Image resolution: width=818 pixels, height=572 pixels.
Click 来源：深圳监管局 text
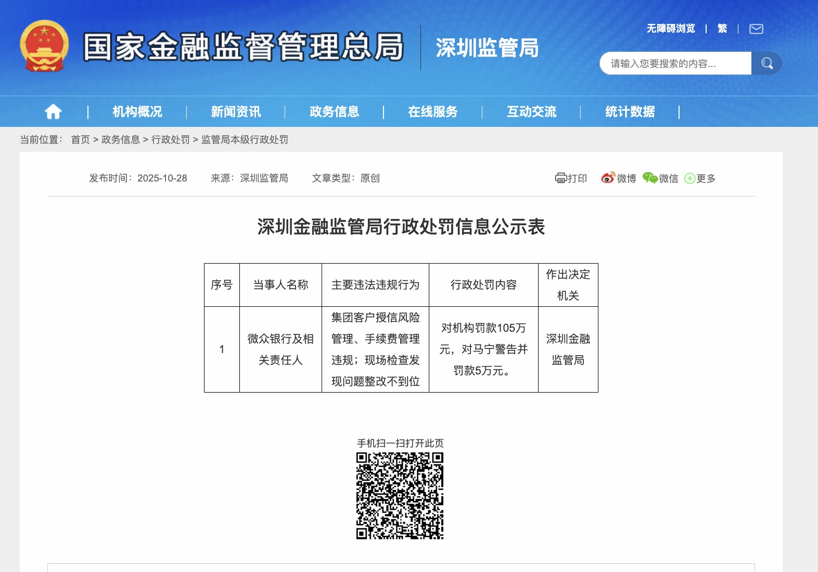coord(249,178)
